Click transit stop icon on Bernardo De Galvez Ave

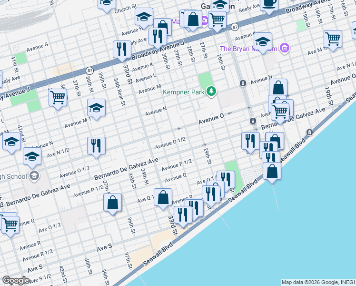pos(253,121)
